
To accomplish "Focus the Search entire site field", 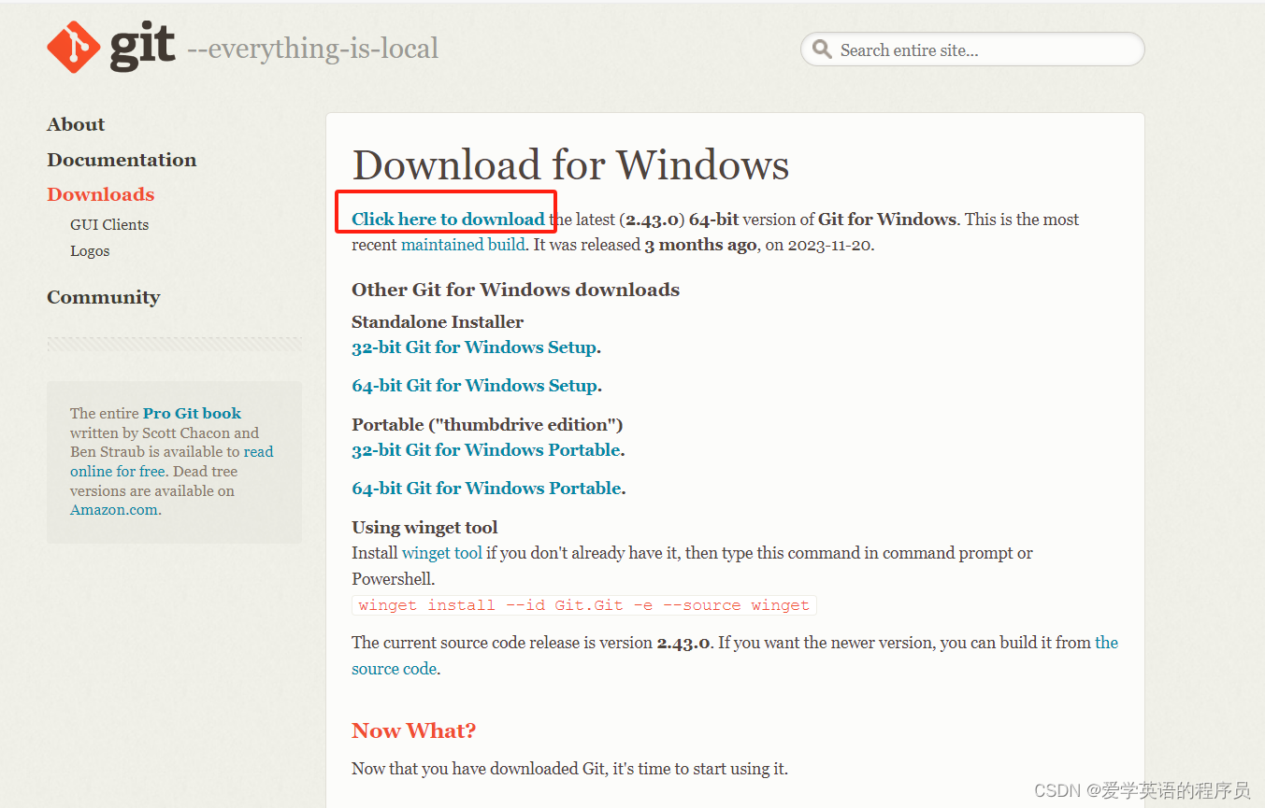I will [972, 50].
